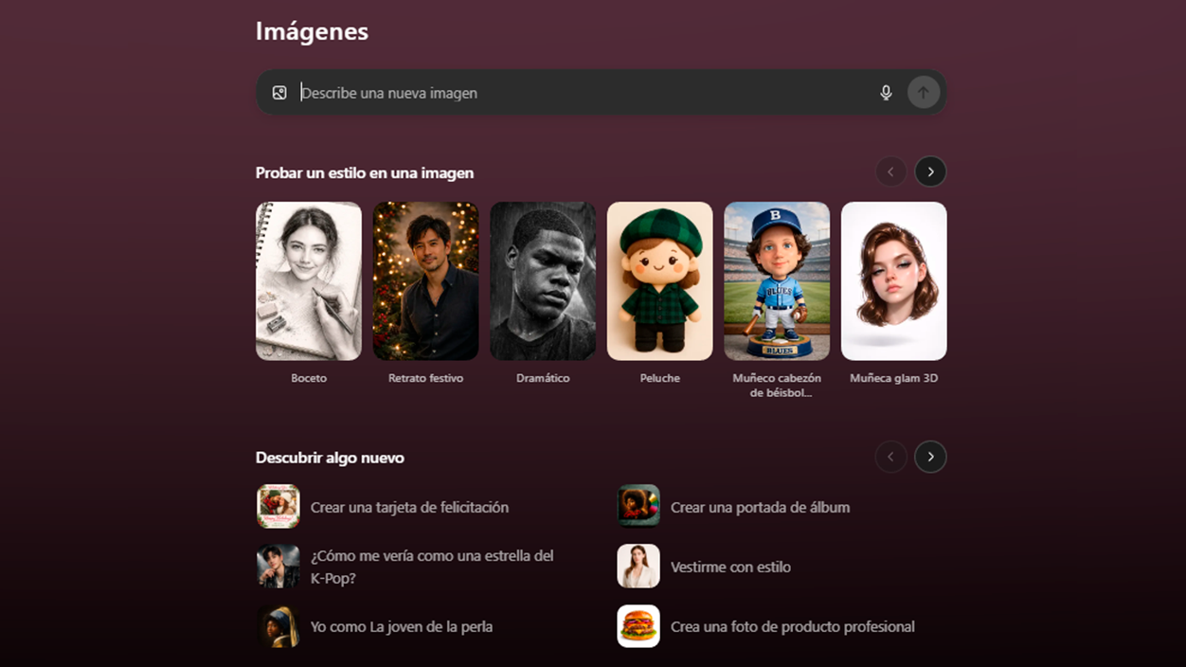The image size is (1186, 667).
Task: Show next styles in Probar un estilo
Action: click(930, 171)
